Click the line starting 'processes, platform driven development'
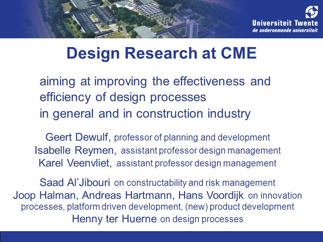The height and width of the screenshot is (242, 323). coord(157,207)
